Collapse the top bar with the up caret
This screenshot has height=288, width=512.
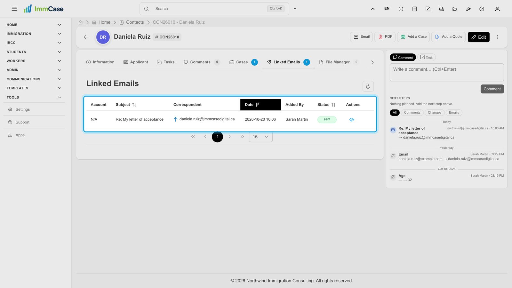pos(373,9)
